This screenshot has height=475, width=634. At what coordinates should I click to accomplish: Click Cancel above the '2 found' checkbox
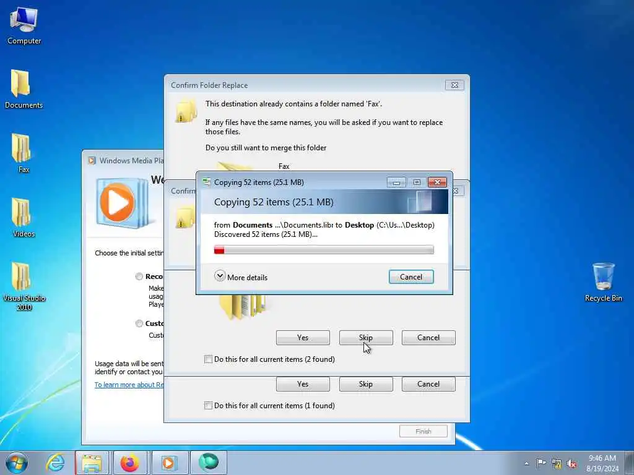(428, 337)
